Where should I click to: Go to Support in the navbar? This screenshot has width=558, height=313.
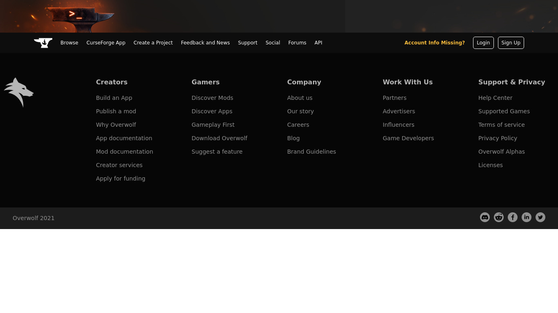point(248,43)
